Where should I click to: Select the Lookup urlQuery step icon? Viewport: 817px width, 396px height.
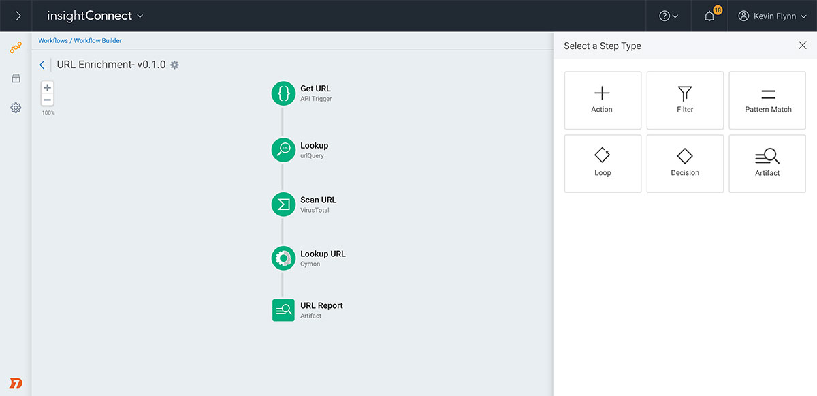(283, 150)
